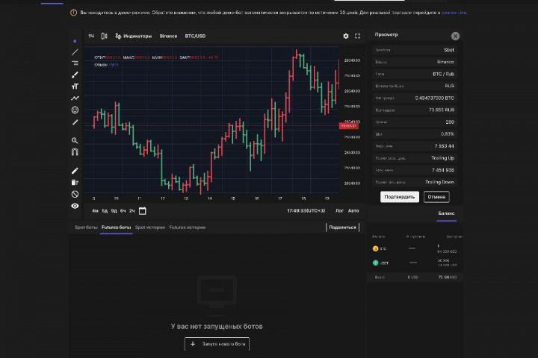Click the 17:49:33 (UTC+3) timezone label
This screenshot has height=358, width=538.
tap(306, 210)
